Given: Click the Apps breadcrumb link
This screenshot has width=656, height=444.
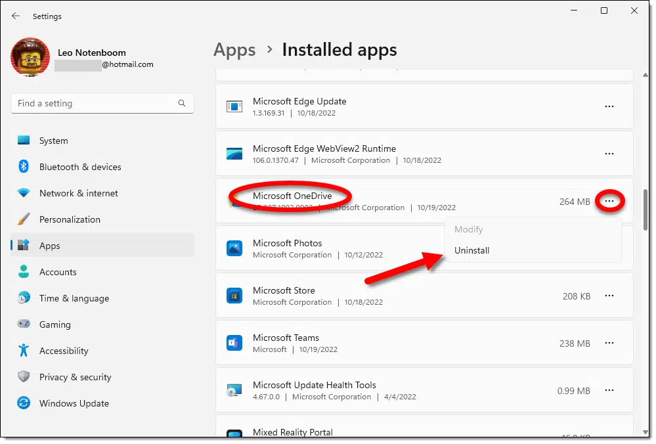Looking at the screenshot, I should 234,50.
